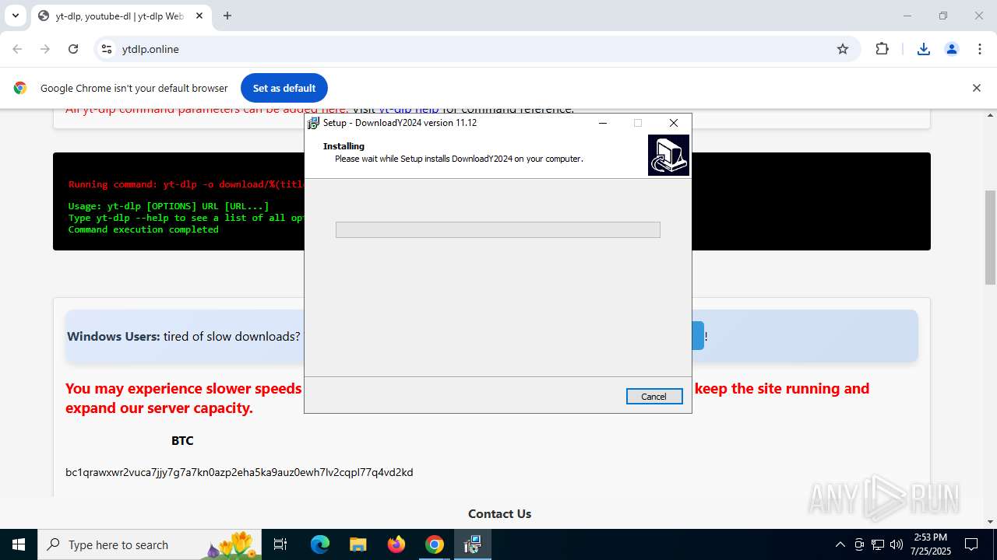Click 'Command execution completed' output line

(143, 229)
